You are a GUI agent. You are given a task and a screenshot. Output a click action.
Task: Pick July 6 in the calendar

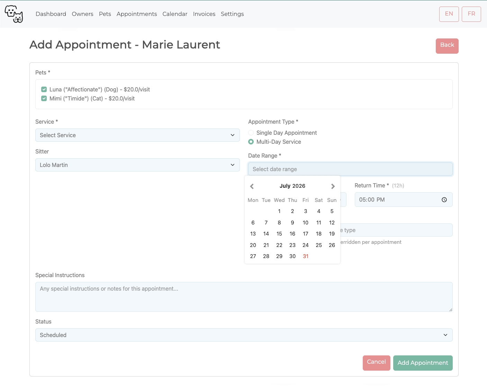coord(253,223)
